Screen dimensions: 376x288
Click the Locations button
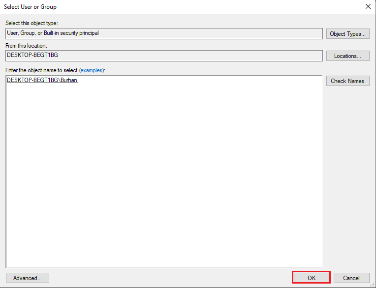coord(347,56)
